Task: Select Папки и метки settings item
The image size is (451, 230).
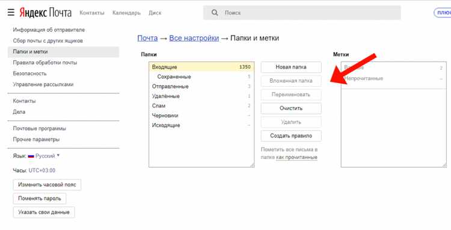Action: pyautogui.click(x=63, y=52)
